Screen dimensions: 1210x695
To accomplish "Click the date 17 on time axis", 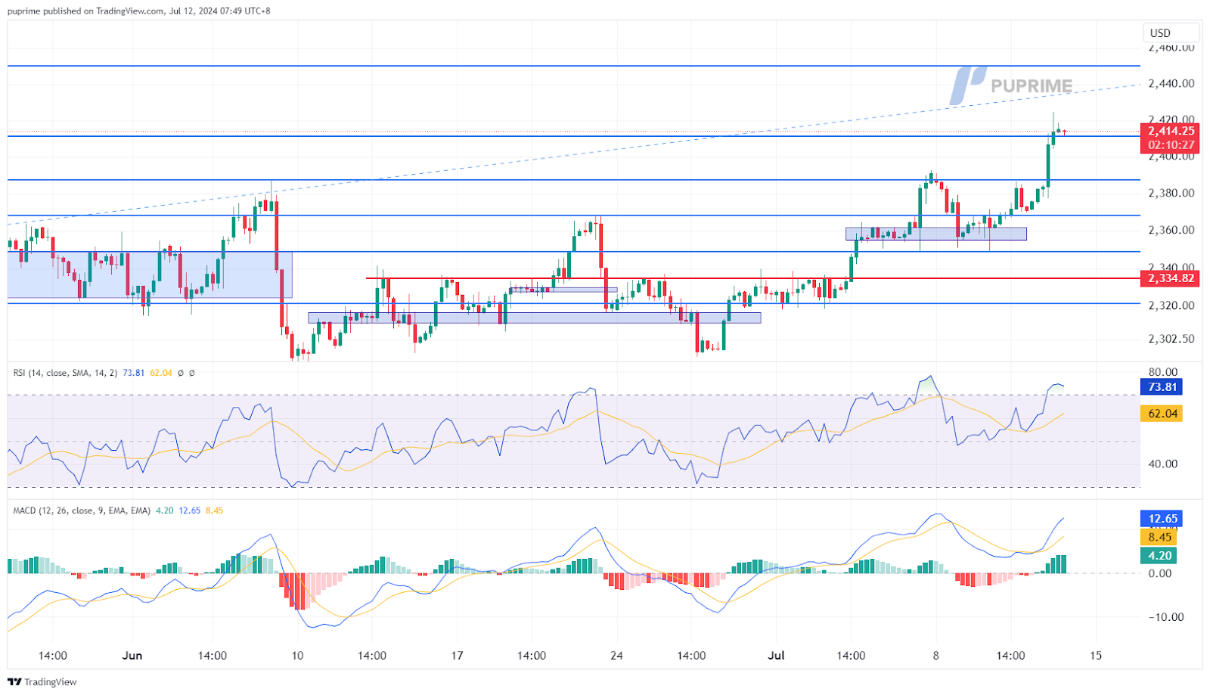I will [457, 656].
